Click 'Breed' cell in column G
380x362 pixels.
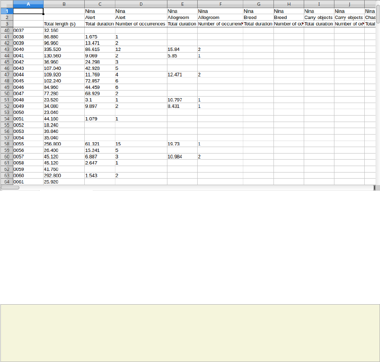point(259,17)
